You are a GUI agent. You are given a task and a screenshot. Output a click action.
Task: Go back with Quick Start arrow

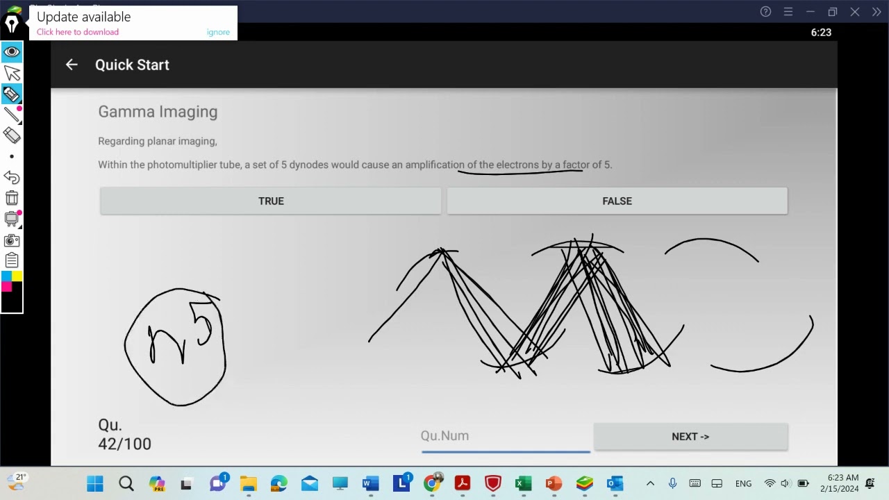[x=72, y=65]
